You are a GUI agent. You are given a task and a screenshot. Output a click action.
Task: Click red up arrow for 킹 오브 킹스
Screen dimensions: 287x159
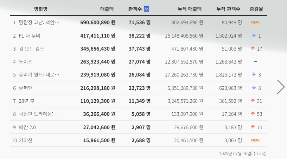[x=253, y=48]
